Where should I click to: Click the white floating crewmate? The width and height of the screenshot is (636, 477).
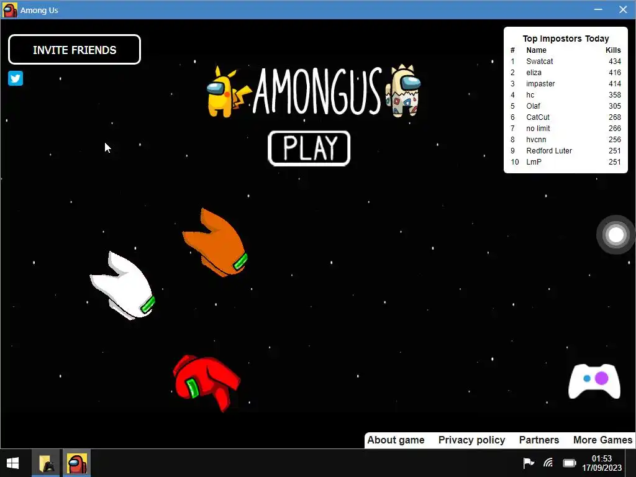123,286
